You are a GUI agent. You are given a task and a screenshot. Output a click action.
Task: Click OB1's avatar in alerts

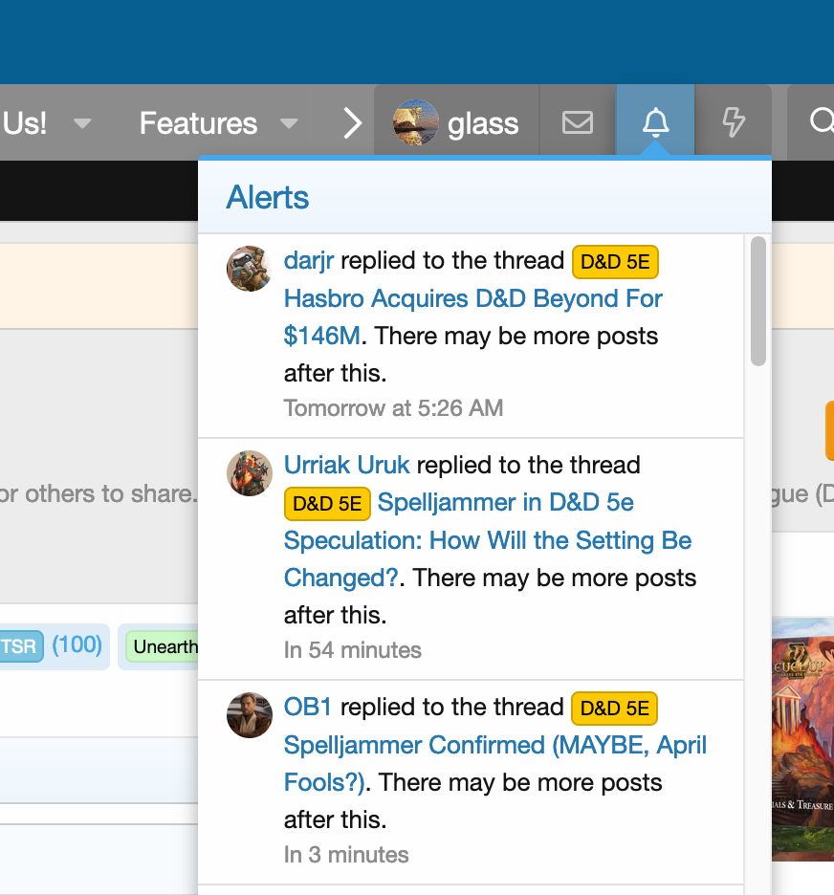tap(250, 715)
